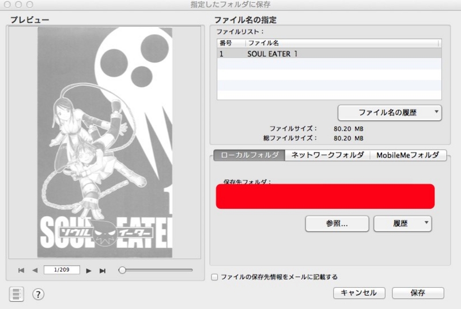Open the thumbnail list view icon
461x309 pixels.
click(17, 294)
